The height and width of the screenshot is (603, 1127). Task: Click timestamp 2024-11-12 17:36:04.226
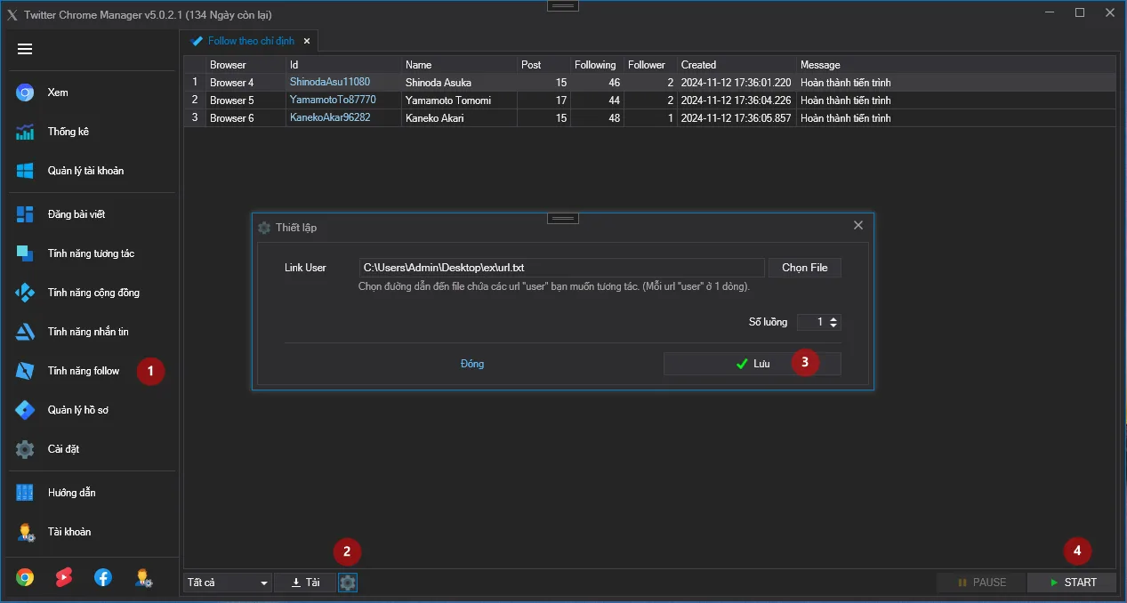point(736,100)
